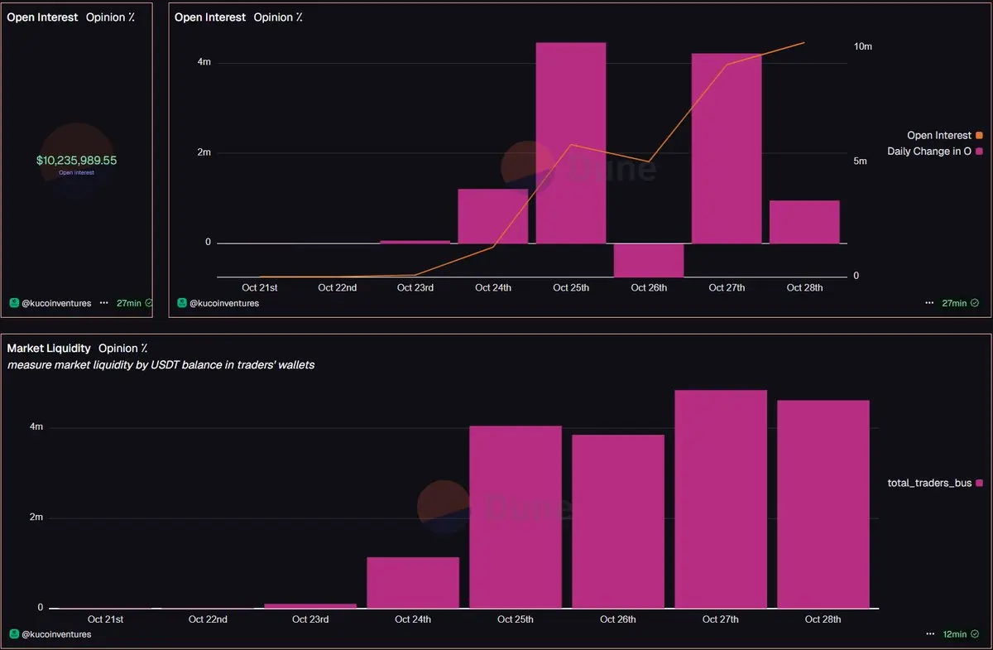Click the Market Liquidity panel title
The image size is (993, 650).
pos(49,349)
